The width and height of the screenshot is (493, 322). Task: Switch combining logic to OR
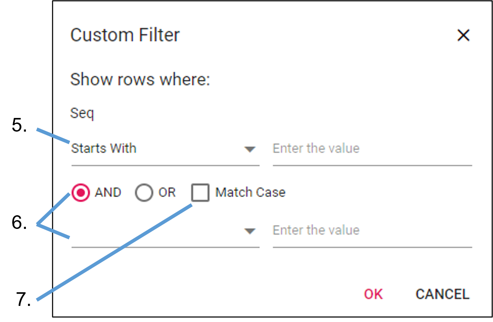pyautogui.click(x=144, y=192)
